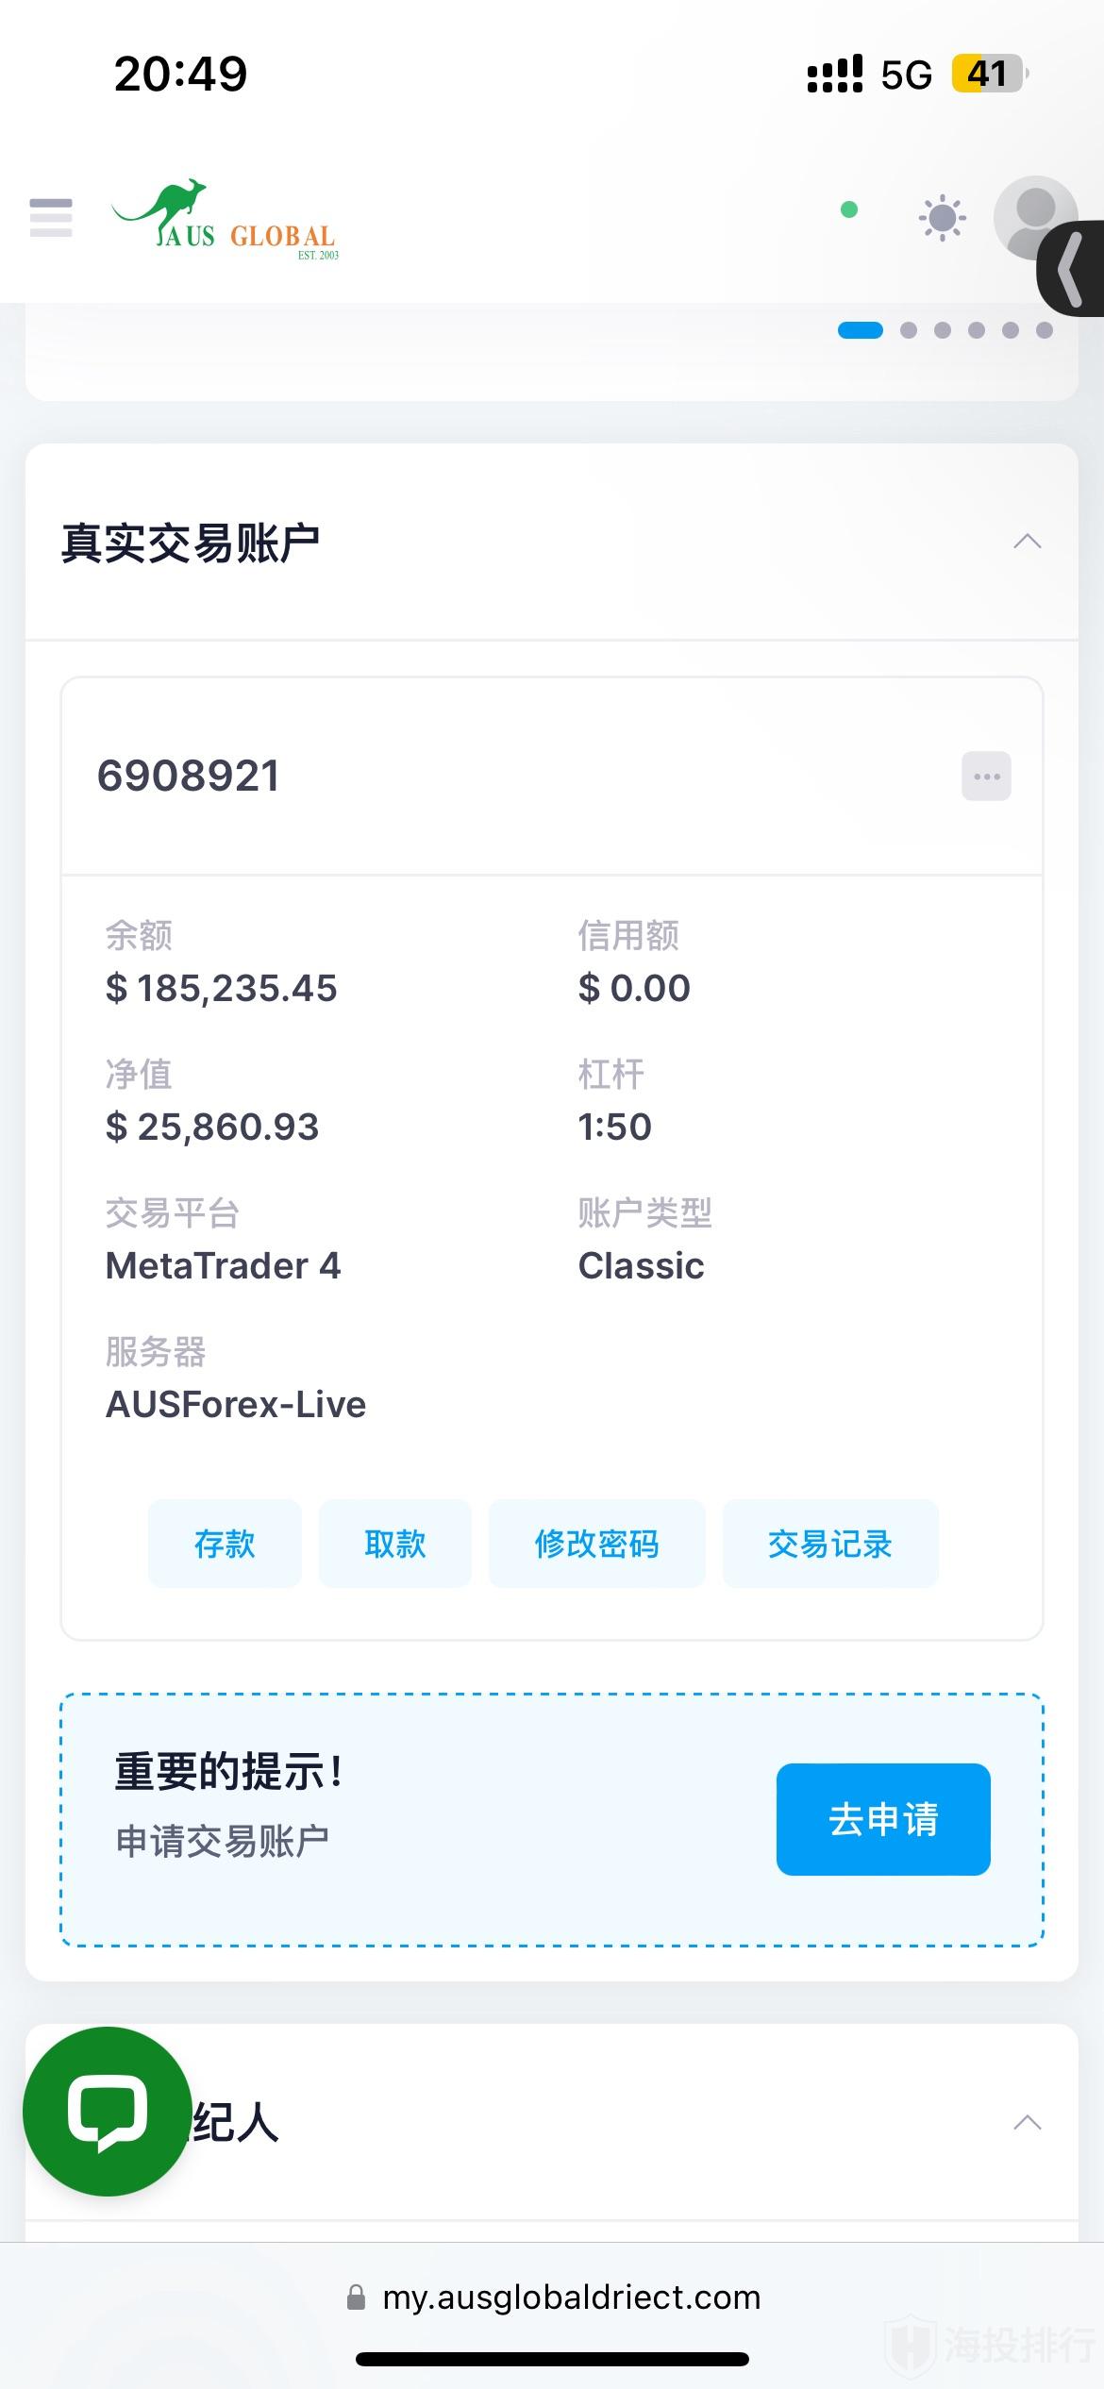This screenshot has height=2389, width=1104.
Task: View 交易记录 trade history
Action: pos(829,1544)
